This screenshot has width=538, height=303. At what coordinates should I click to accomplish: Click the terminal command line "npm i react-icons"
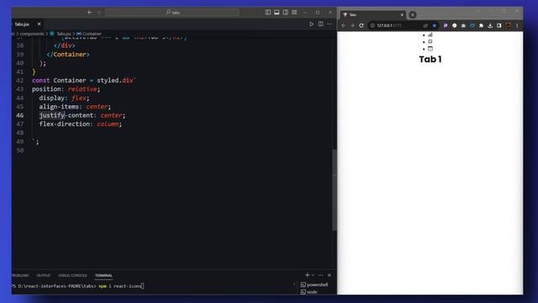[121, 286]
